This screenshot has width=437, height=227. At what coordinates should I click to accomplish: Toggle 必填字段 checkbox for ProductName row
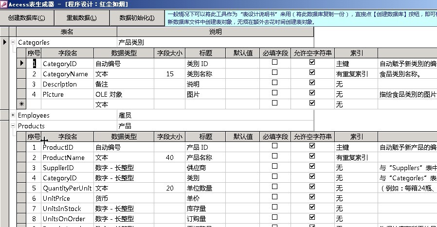tap(274, 156)
